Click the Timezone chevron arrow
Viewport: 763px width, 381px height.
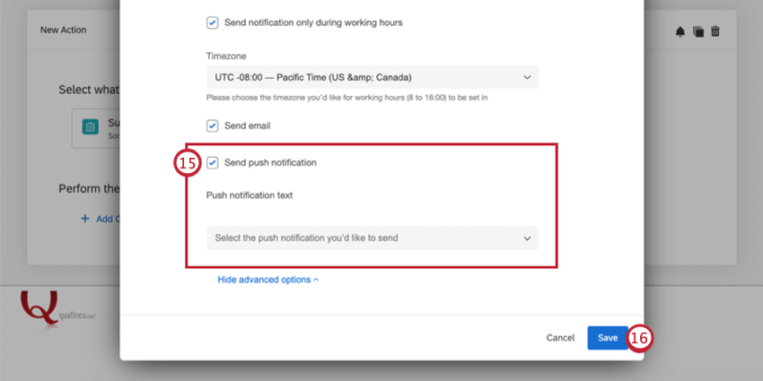pyautogui.click(x=527, y=77)
